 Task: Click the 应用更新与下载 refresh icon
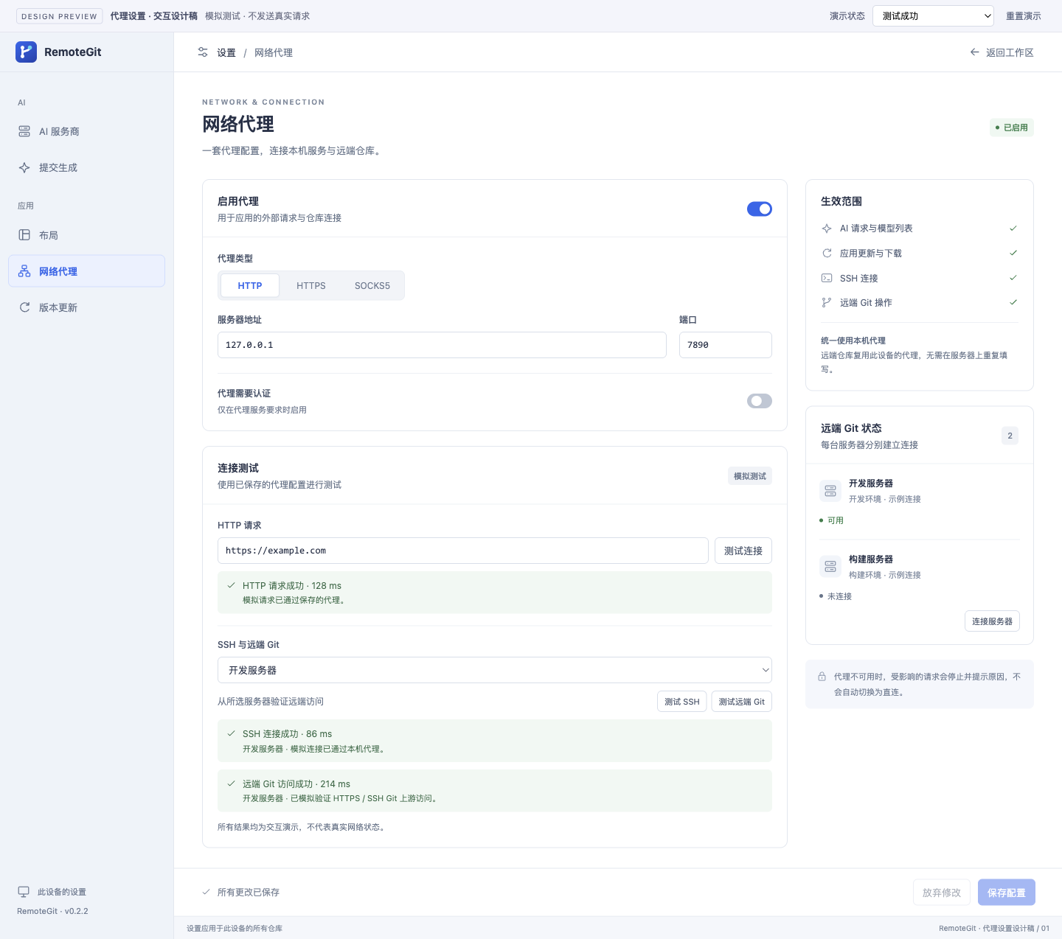pyautogui.click(x=827, y=253)
